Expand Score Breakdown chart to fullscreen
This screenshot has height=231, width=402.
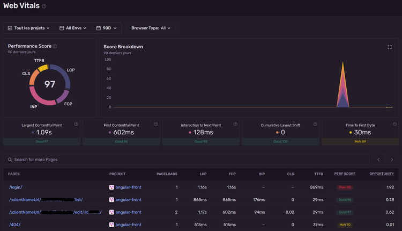point(390,47)
